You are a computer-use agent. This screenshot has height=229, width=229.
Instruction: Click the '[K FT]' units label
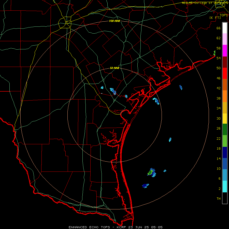[215, 18]
